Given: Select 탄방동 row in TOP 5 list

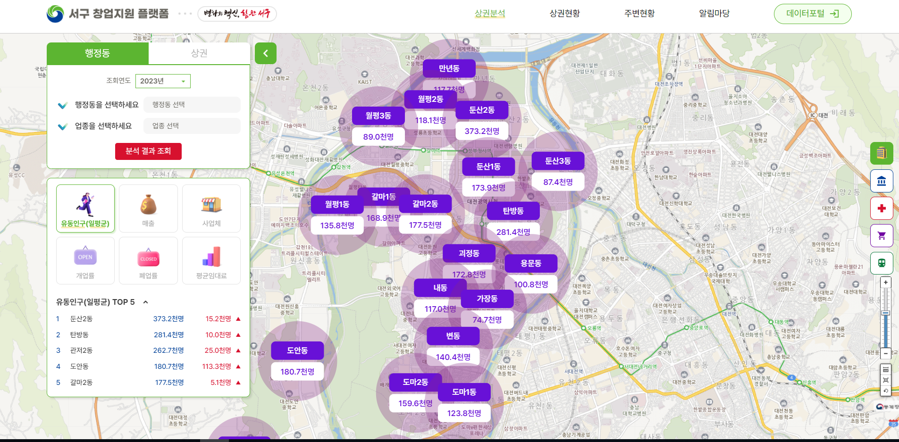Looking at the screenshot, I should coord(148,335).
